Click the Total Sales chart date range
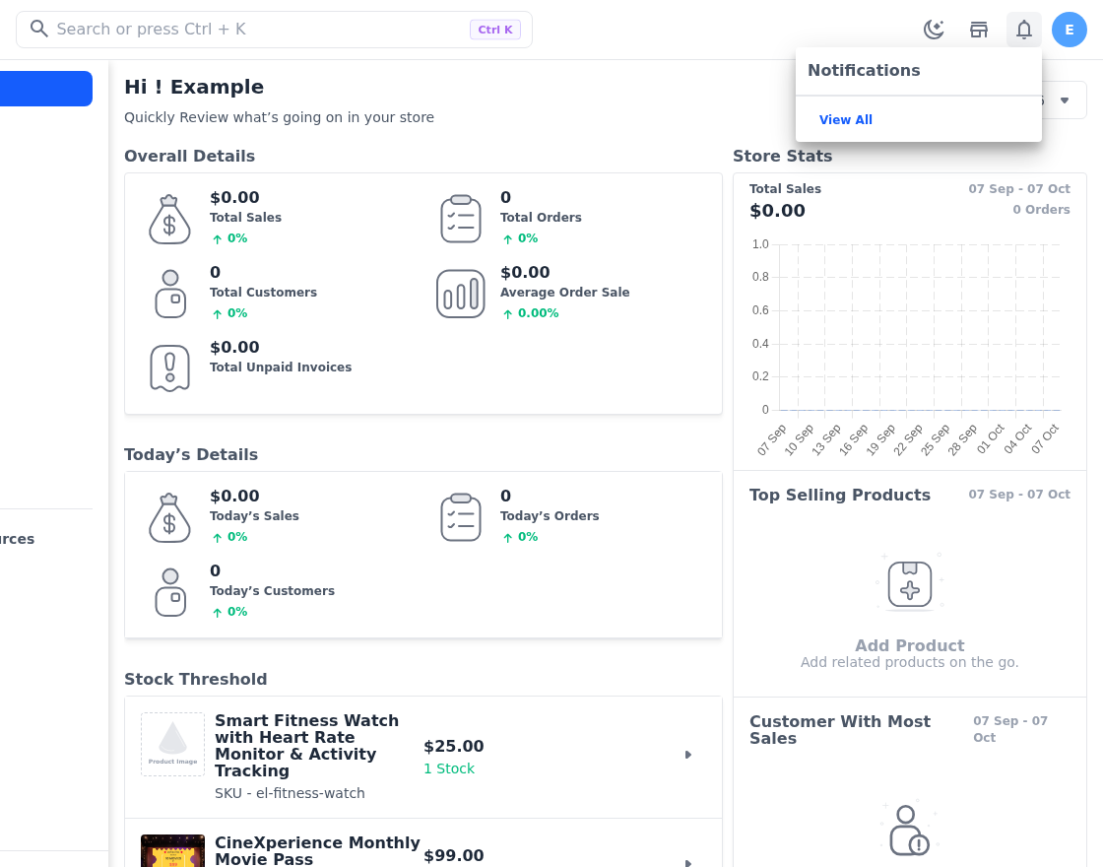1103x867 pixels. click(1019, 188)
